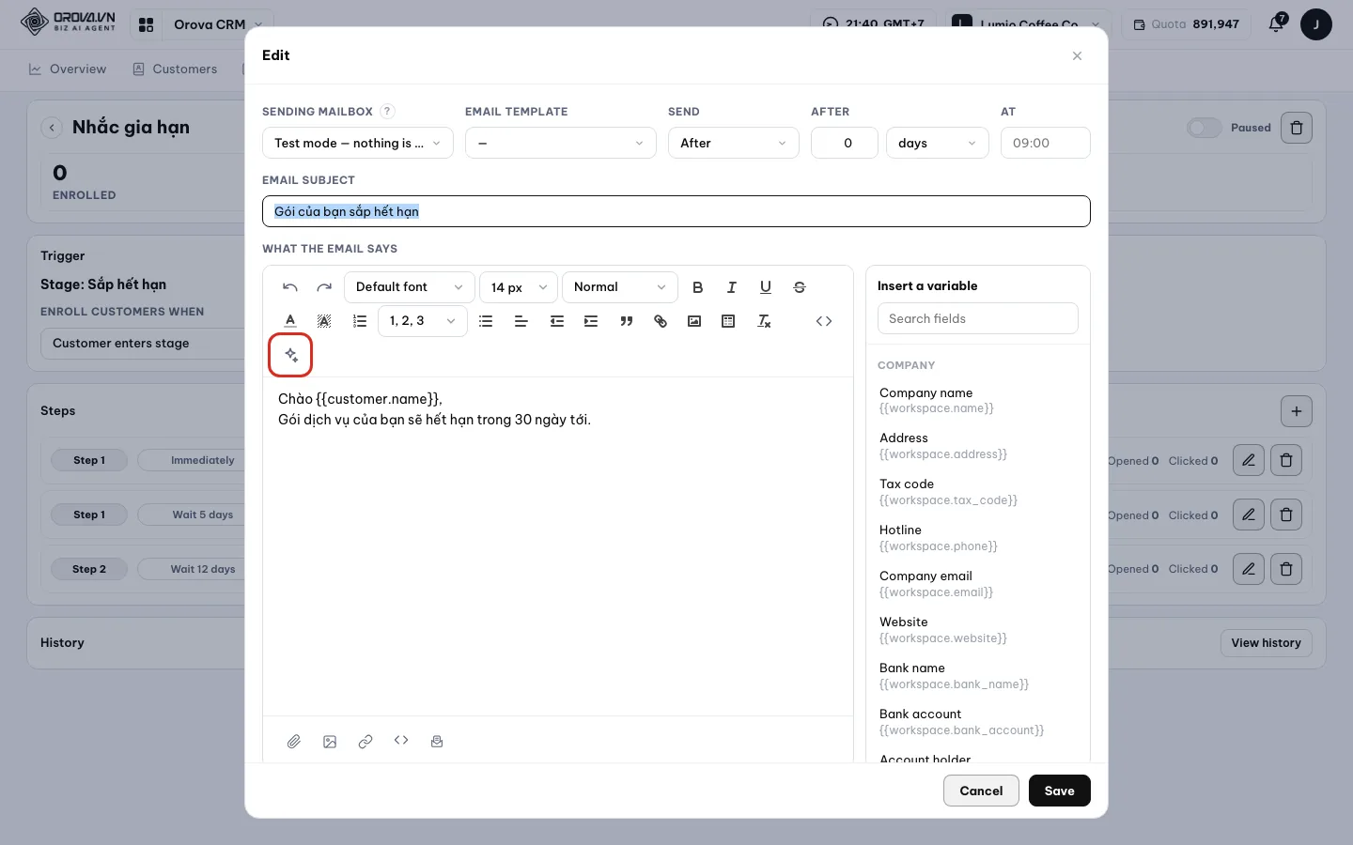Insert a table into the email
This screenshot has width=1353, height=845.
(x=728, y=321)
